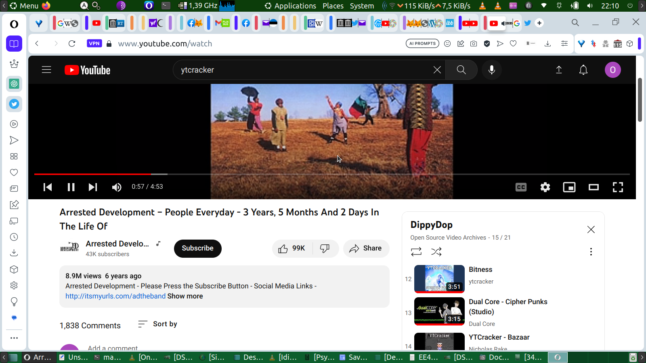646x363 pixels.
Task: Dislike this video
Action: [x=325, y=248]
